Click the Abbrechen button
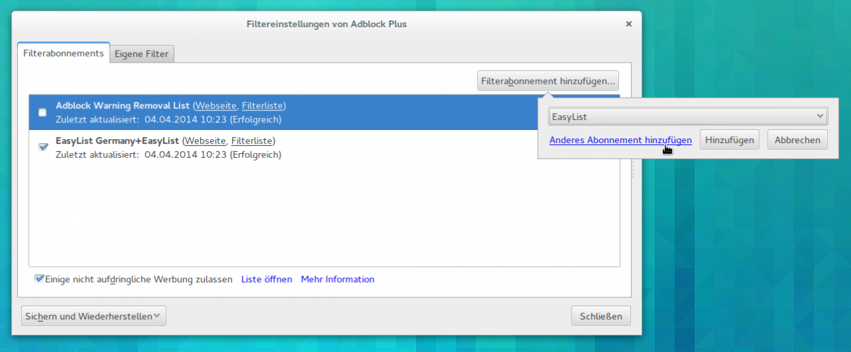 (x=798, y=140)
